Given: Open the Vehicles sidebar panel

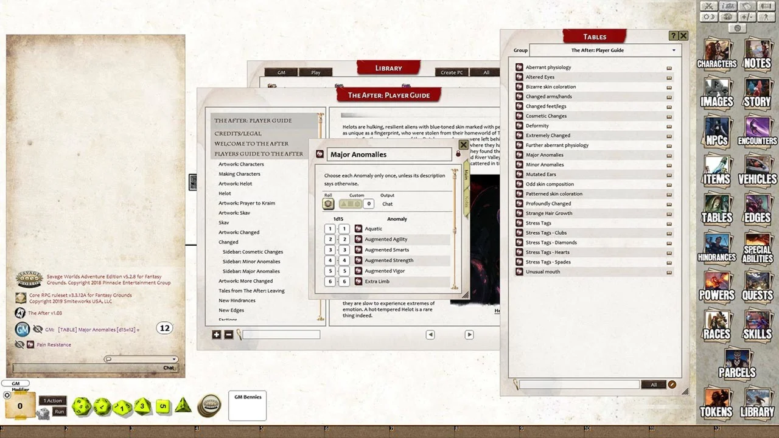Looking at the screenshot, I should point(757,171).
